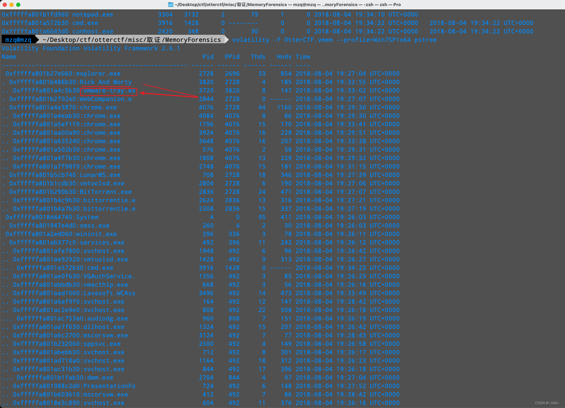Image resolution: width=565 pixels, height=408 pixels.
Task: Select the volatility pstree command text
Action: (334, 40)
